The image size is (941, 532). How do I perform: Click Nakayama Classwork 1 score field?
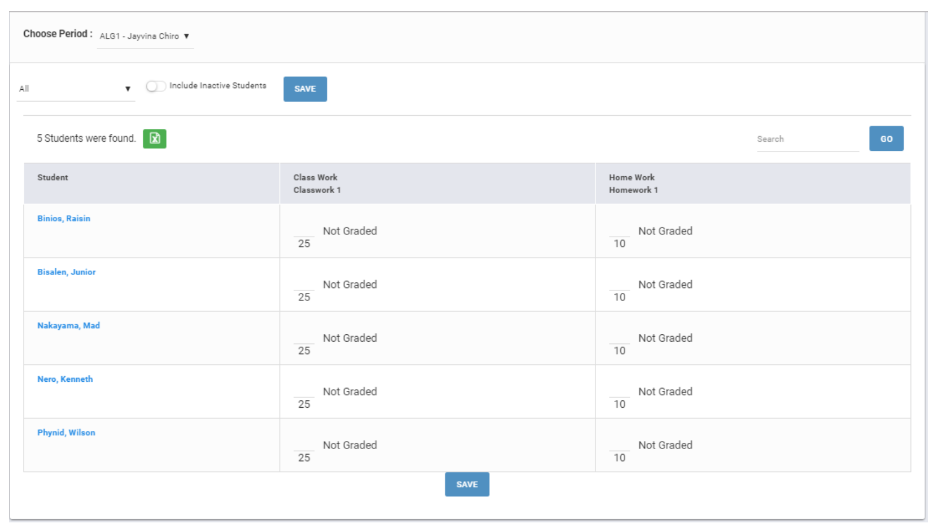coord(304,338)
